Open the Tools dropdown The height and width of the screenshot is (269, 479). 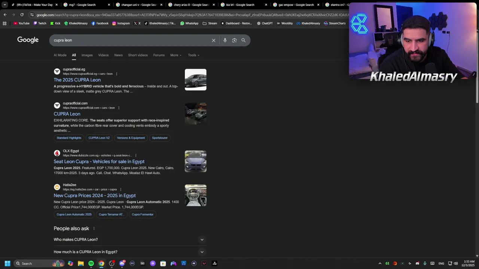pyautogui.click(x=193, y=55)
